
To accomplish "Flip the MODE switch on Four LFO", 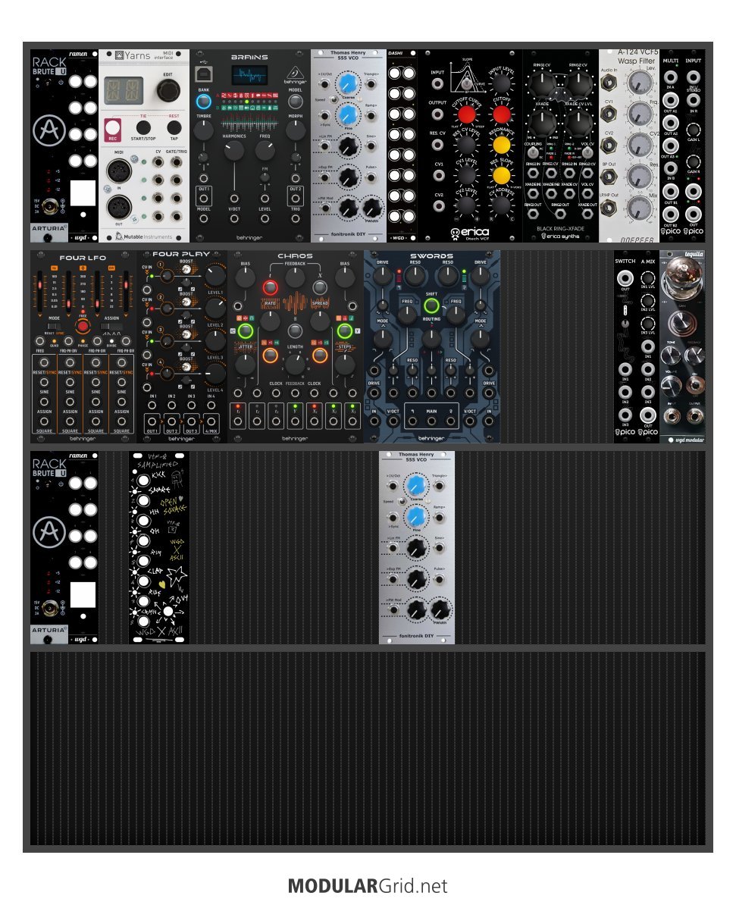I will coord(54,326).
